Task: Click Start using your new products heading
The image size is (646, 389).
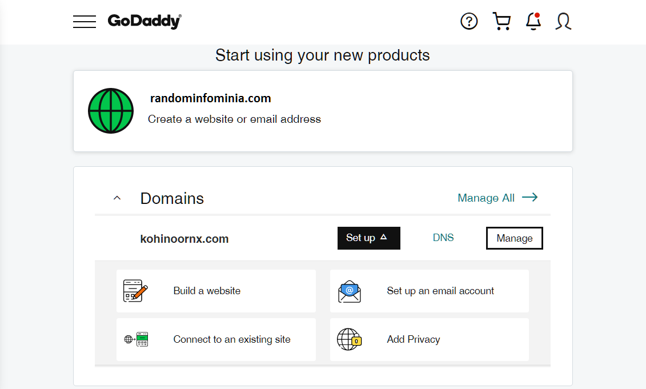Action: pos(323,55)
